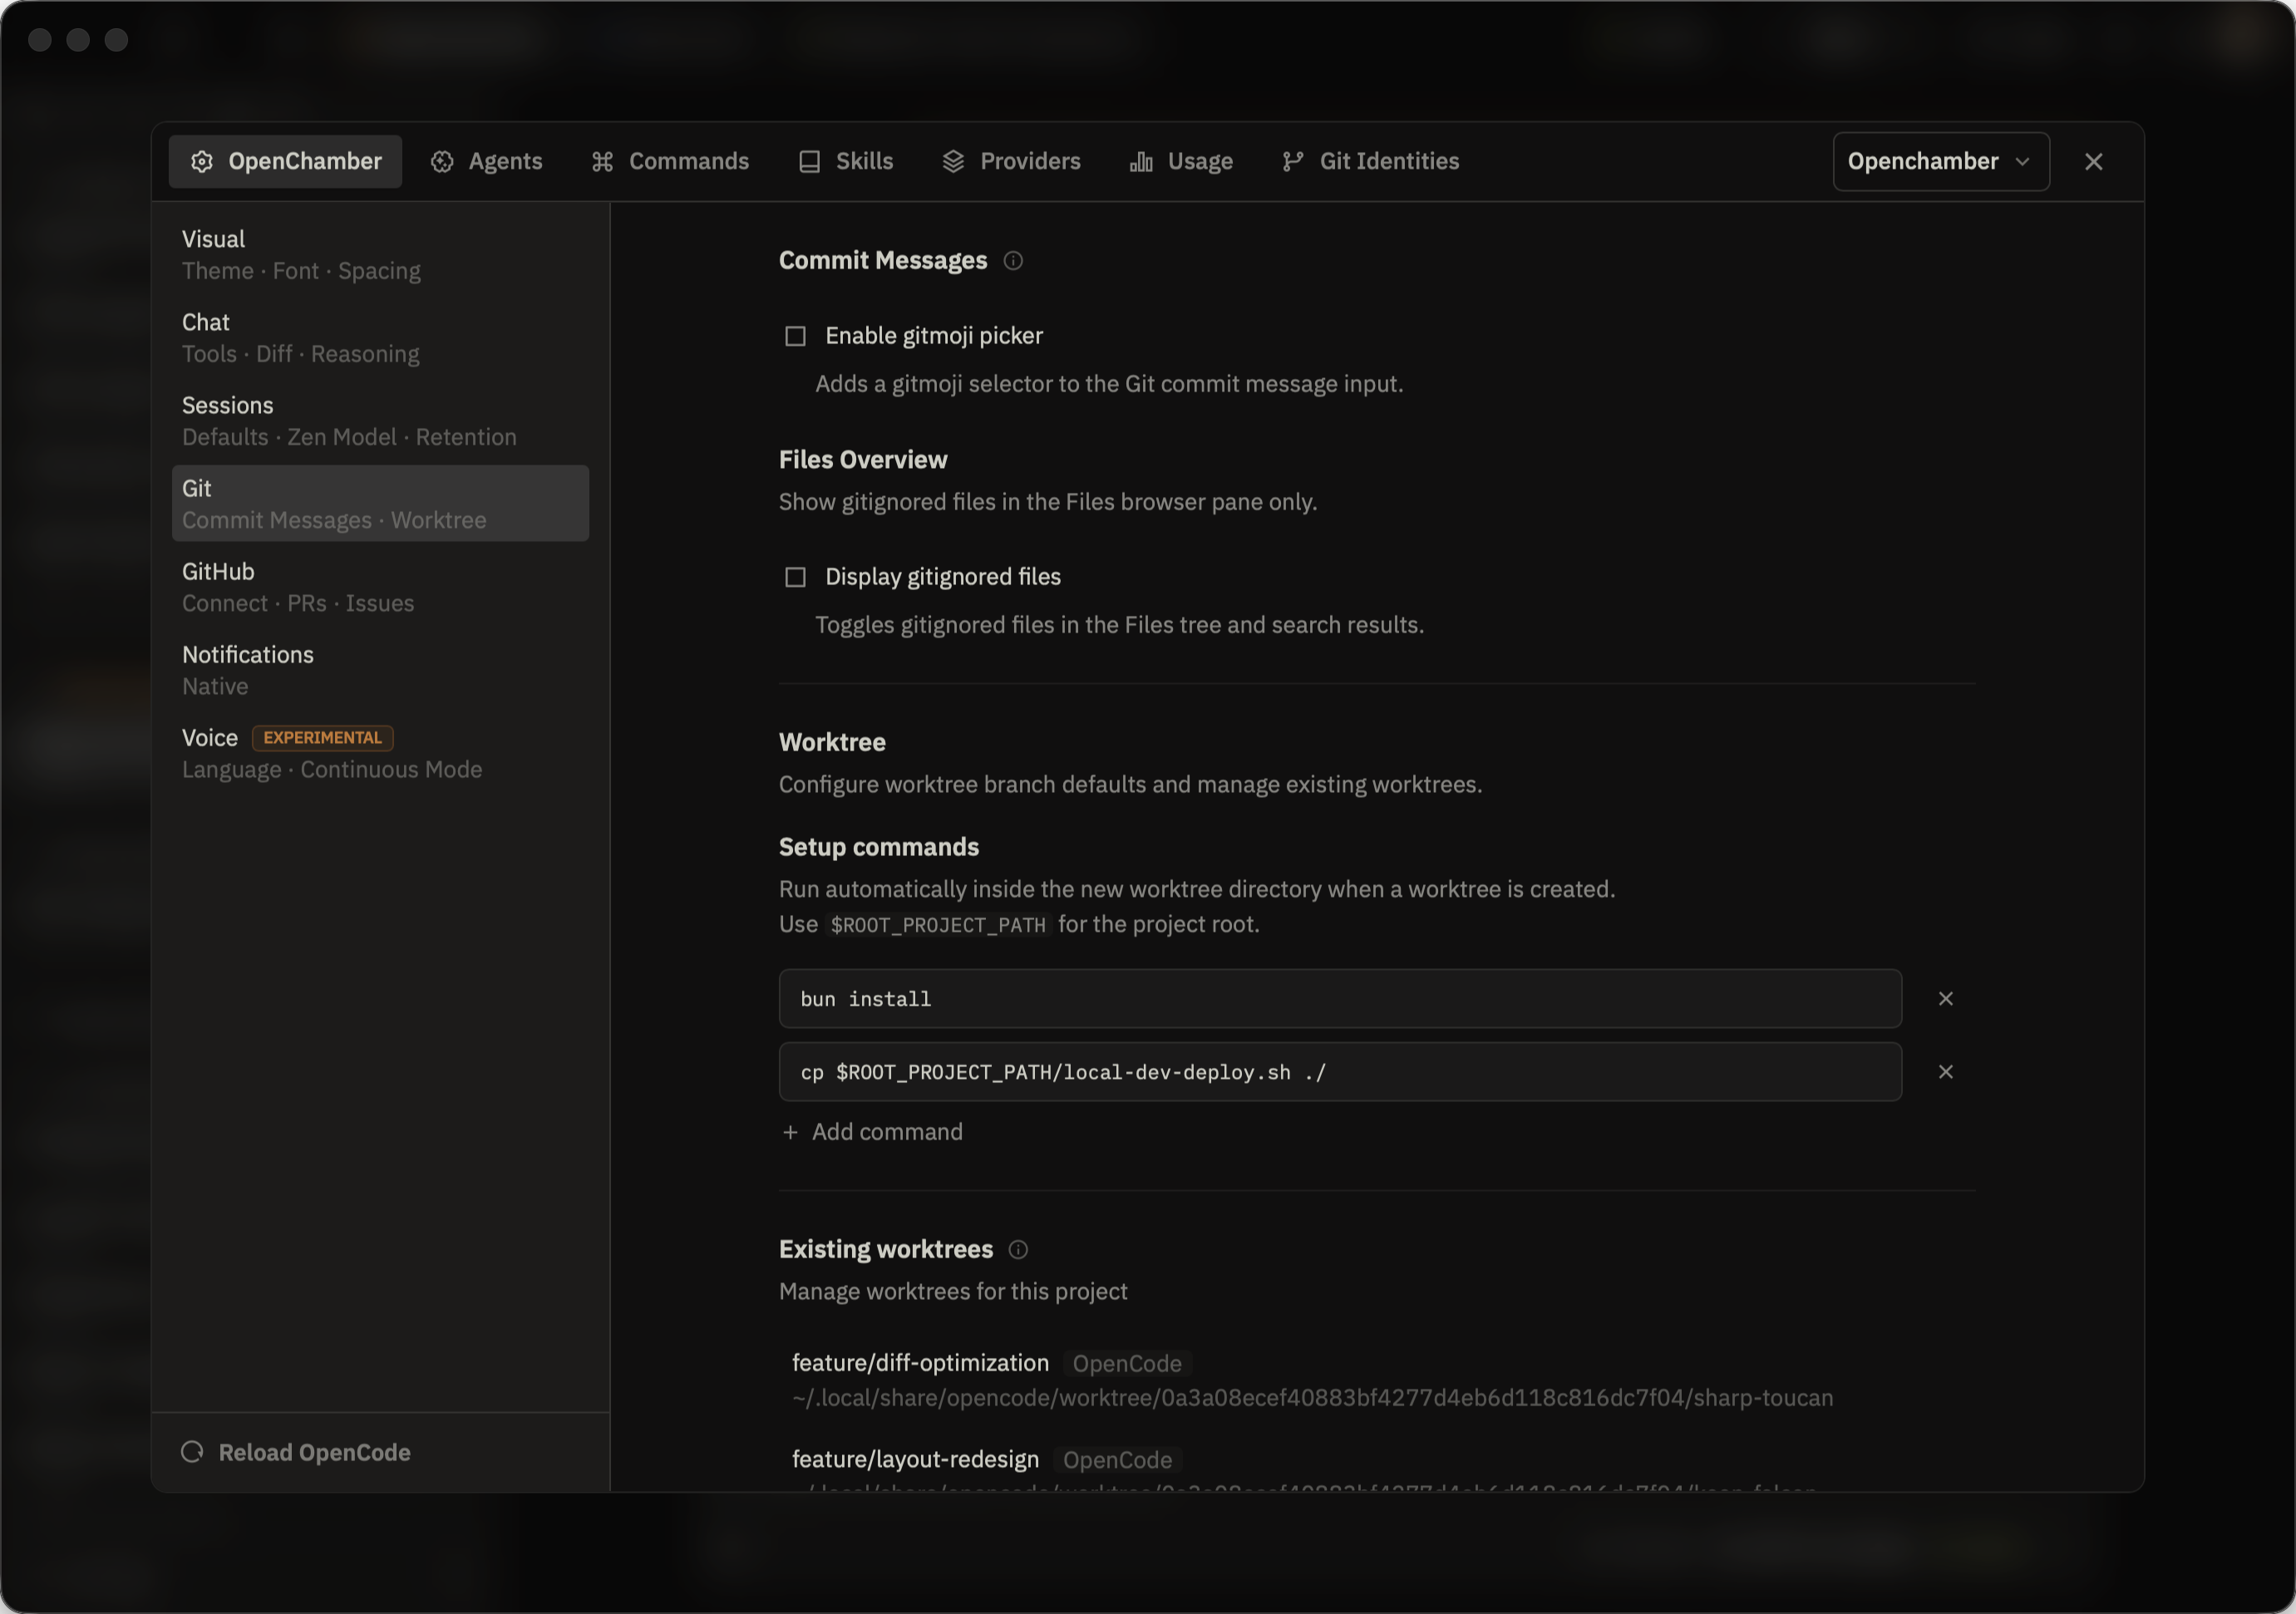This screenshot has width=2296, height=1614.
Task: Click the OpenChamber gear icon
Action: pos(202,162)
